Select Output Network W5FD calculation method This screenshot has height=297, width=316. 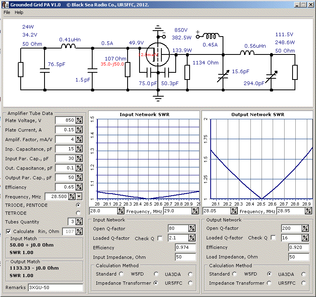[x=269, y=274]
